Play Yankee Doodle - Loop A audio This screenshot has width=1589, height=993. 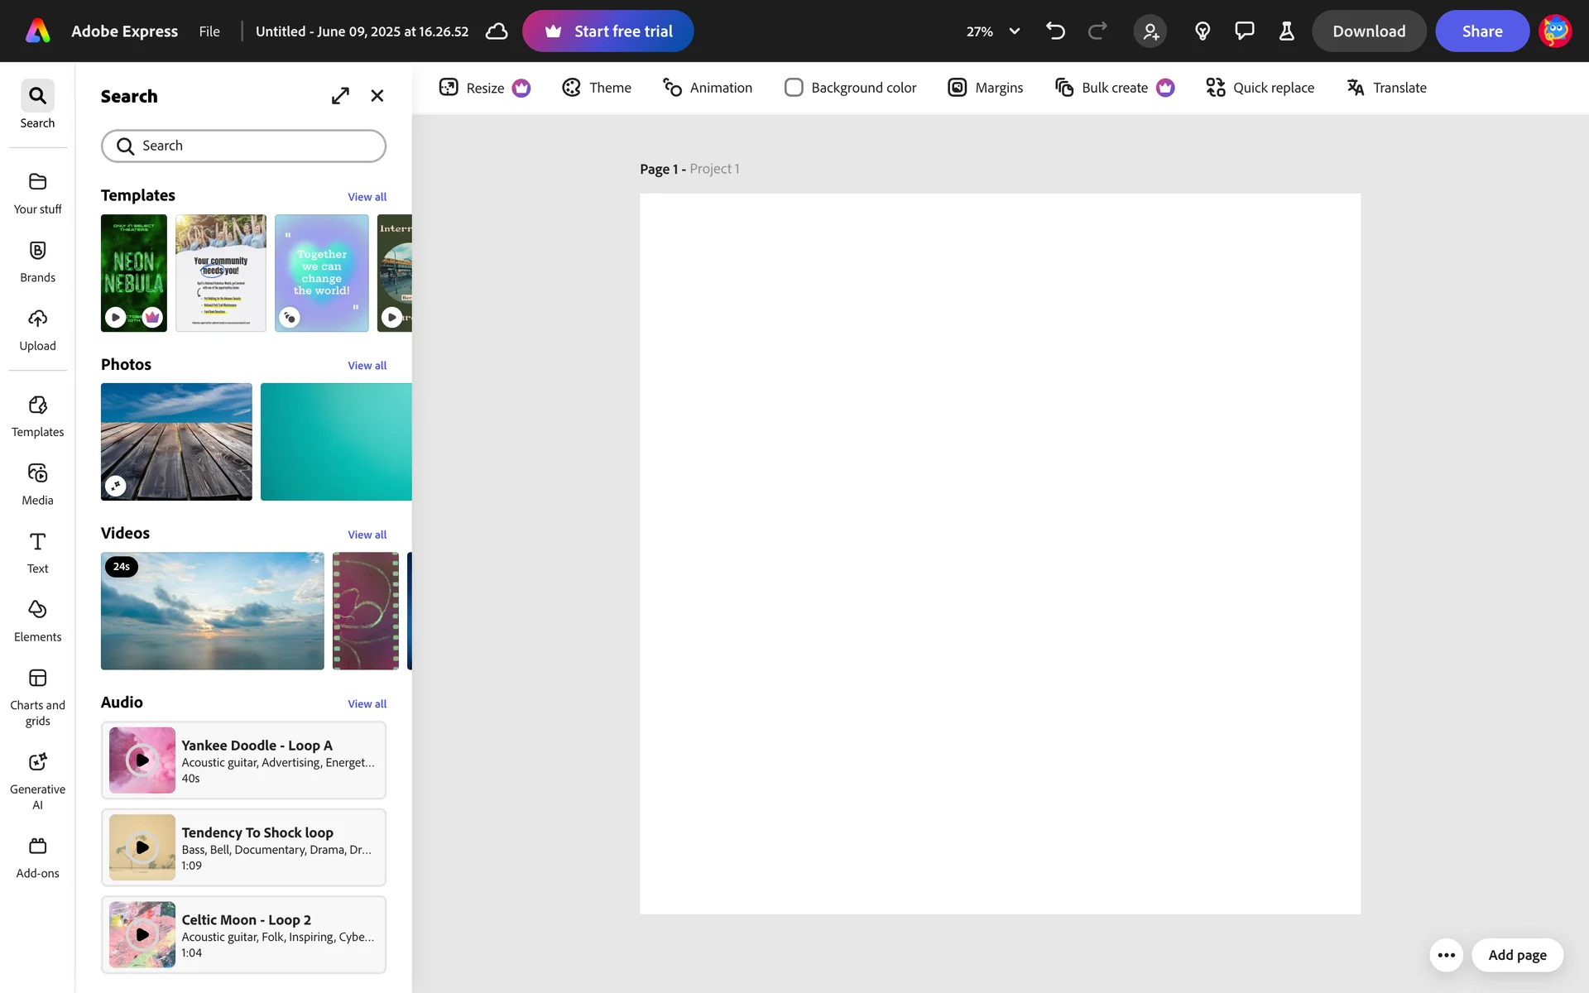pos(142,760)
